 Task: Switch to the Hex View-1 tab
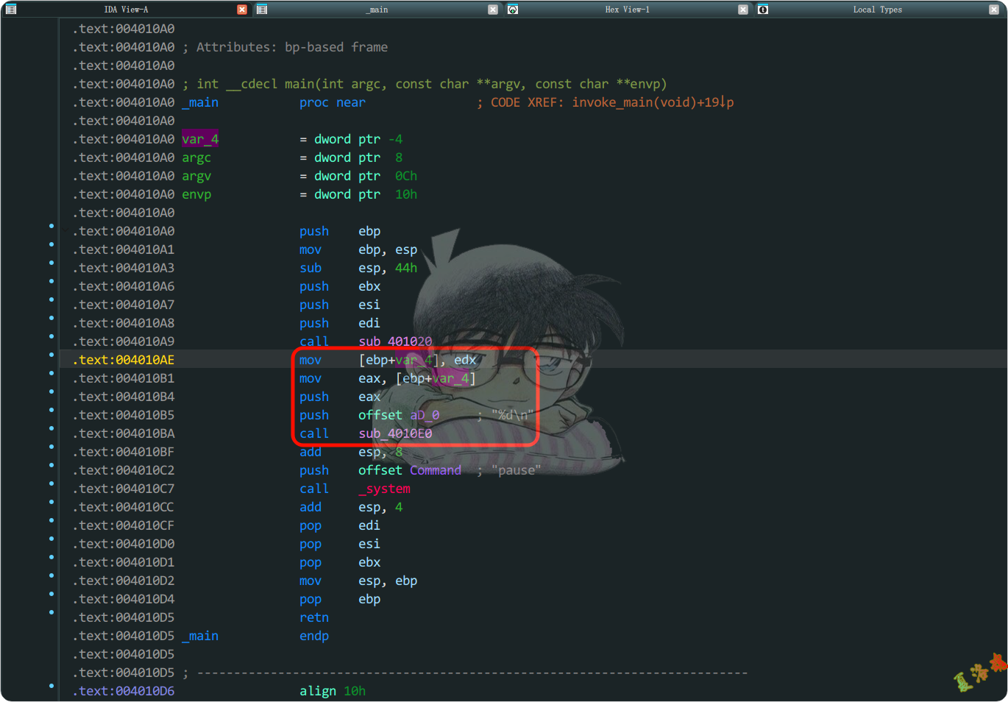627,10
